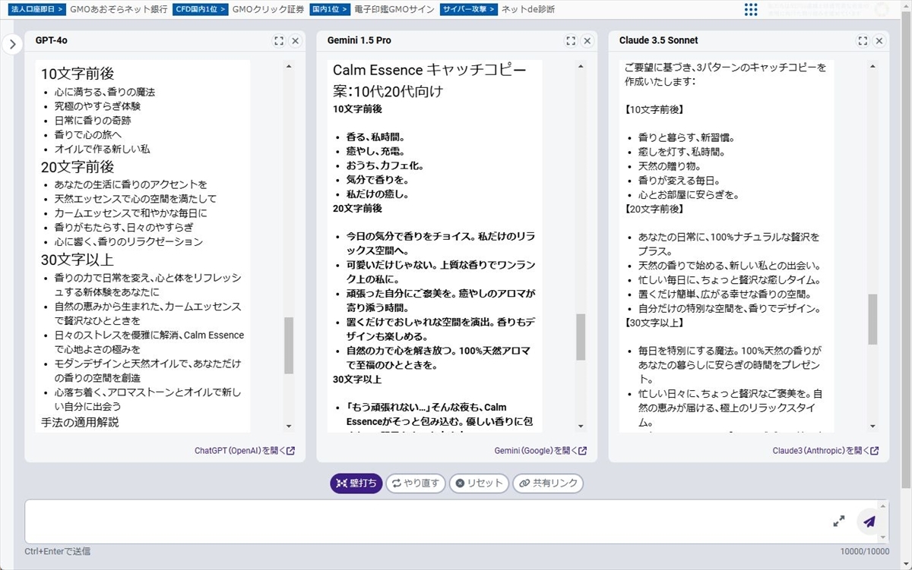
Task: Expand the sidebar with the chevron button
Action: (12, 45)
